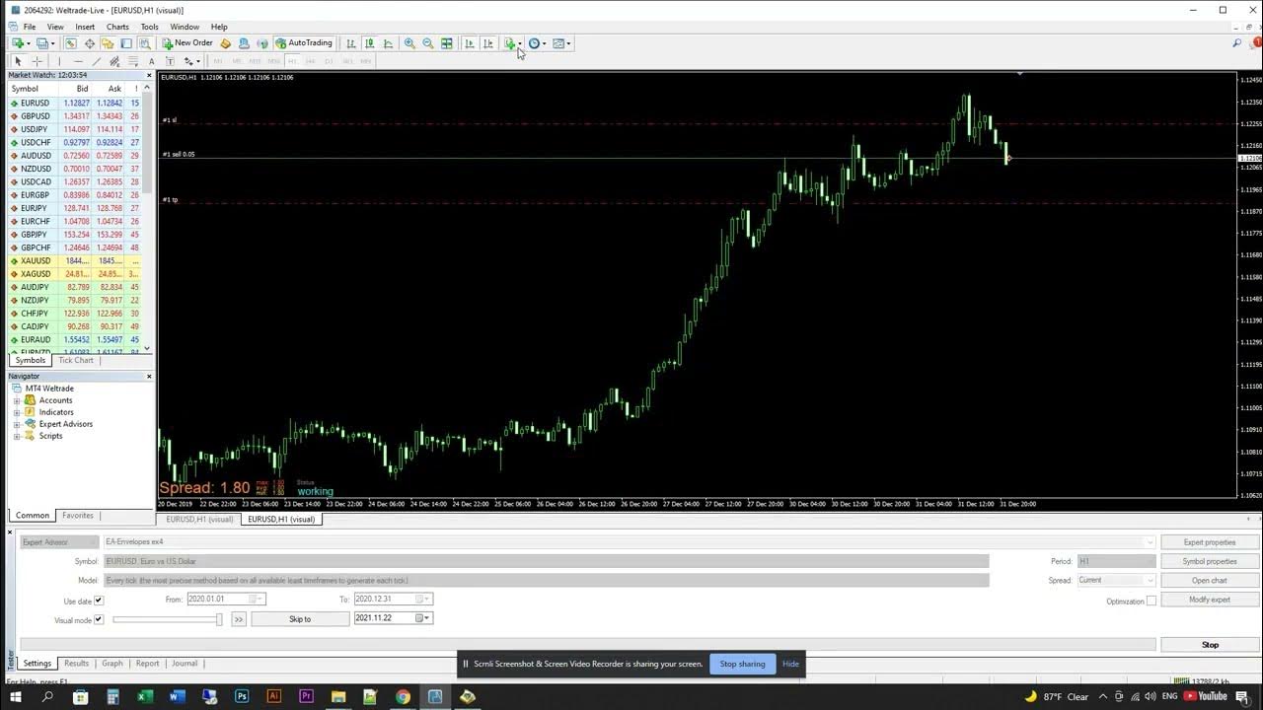The image size is (1263, 710).
Task: Open the Charts menu
Action: (x=117, y=27)
